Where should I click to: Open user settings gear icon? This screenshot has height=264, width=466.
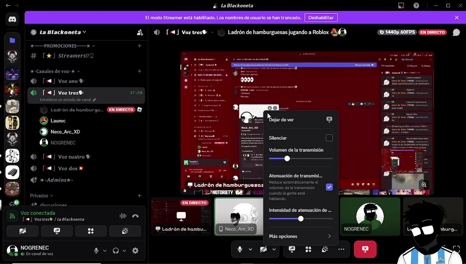pos(135,251)
